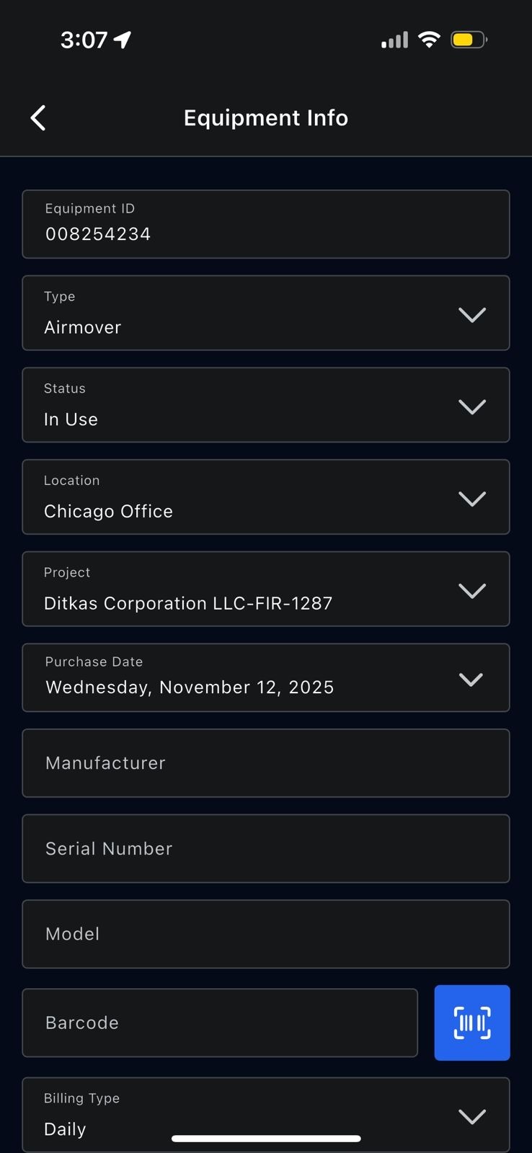Open the Purchase Date picker chevron
532x1153 pixels.
[x=471, y=679]
